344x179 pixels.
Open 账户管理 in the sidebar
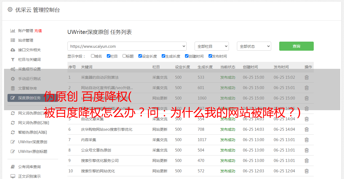coord(26,31)
